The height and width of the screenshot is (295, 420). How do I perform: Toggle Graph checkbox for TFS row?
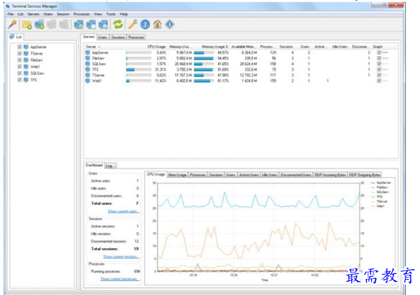(379, 69)
